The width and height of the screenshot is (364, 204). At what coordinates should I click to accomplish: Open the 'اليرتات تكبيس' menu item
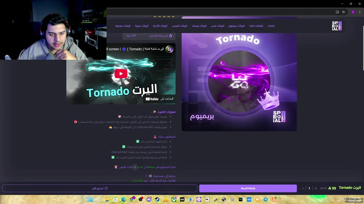[x=179, y=26]
